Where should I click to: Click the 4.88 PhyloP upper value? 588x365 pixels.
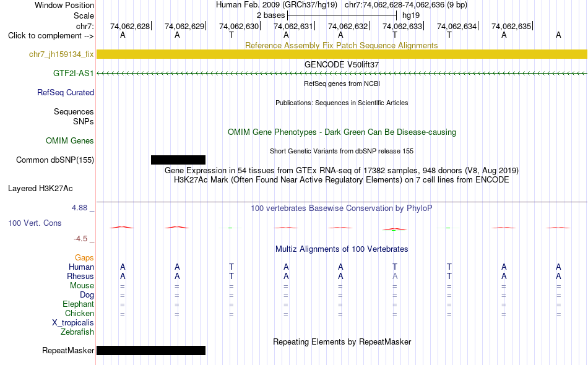[x=79, y=208]
